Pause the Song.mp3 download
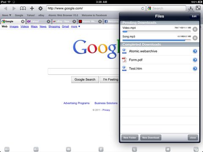Viewport: 203px width, 152px height. click(195, 38)
